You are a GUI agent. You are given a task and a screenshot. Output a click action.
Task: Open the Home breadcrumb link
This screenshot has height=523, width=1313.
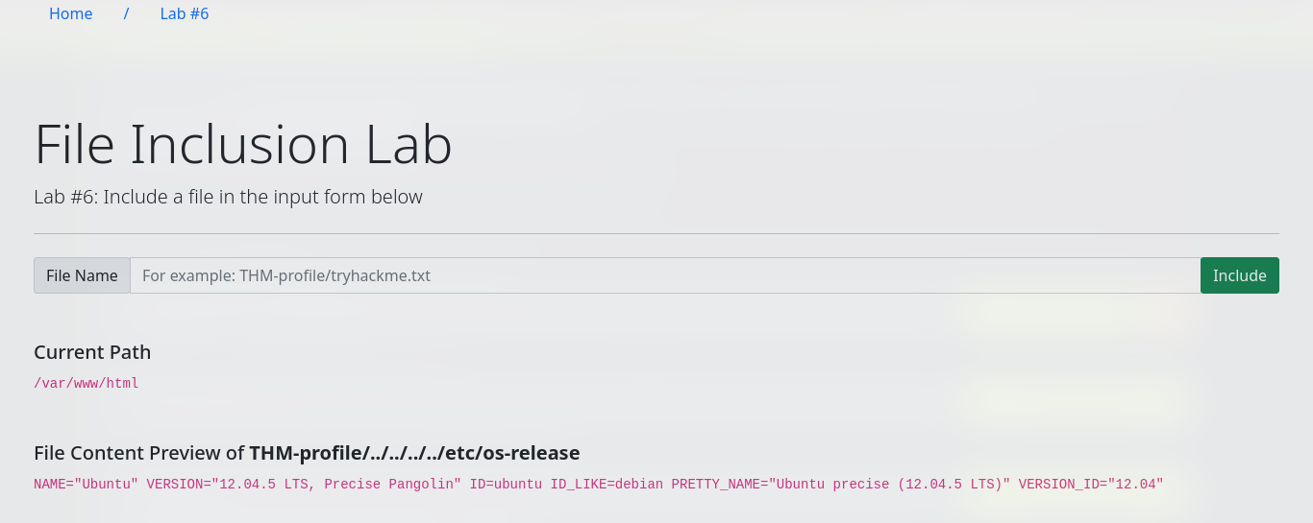coord(71,13)
